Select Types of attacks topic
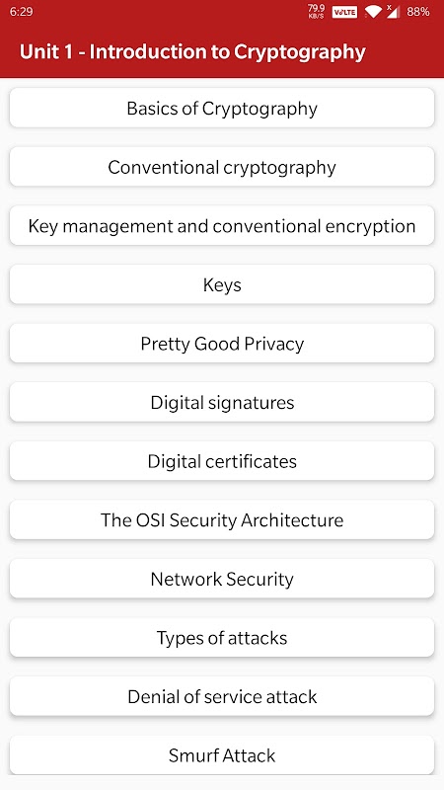Image resolution: width=444 pixels, height=790 pixels. [x=222, y=638]
